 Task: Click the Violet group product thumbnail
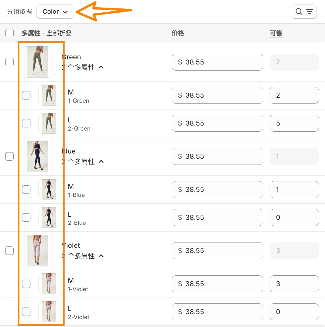point(37,251)
